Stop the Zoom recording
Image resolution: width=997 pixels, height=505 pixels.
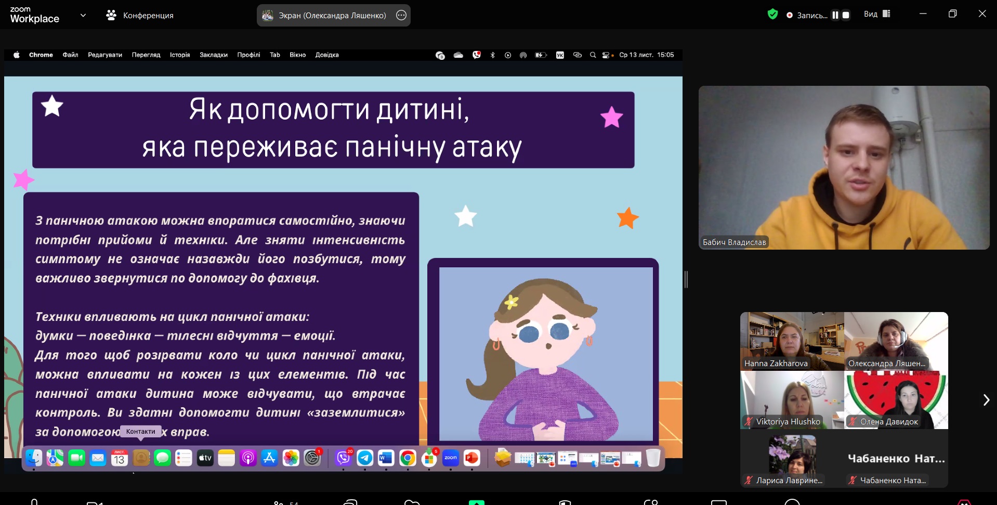pyautogui.click(x=846, y=15)
